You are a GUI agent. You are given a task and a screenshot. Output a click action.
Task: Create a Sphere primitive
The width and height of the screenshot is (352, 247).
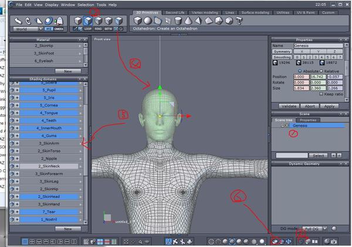click(148, 21)
